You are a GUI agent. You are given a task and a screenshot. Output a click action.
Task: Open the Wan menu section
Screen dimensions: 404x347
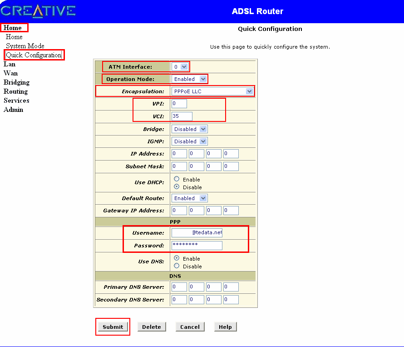coord(10,73)
